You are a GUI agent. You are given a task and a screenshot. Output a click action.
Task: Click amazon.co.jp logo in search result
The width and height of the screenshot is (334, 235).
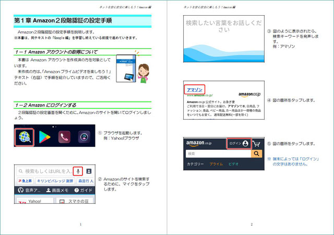tap(249, 94)
